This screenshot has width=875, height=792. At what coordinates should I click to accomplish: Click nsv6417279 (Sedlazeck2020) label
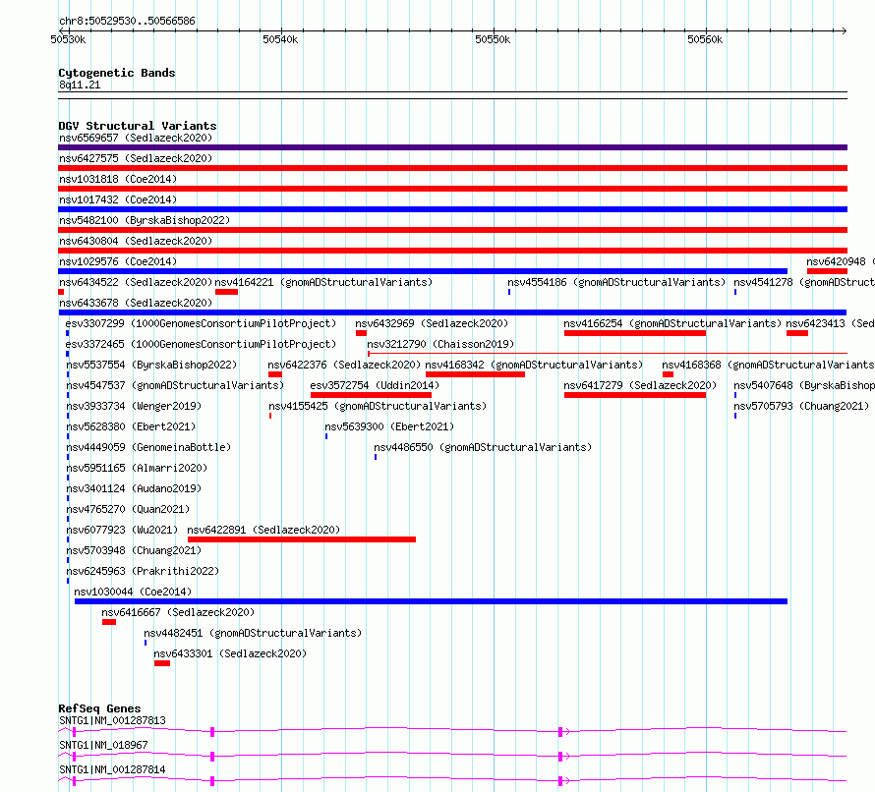tap(640, 385)
